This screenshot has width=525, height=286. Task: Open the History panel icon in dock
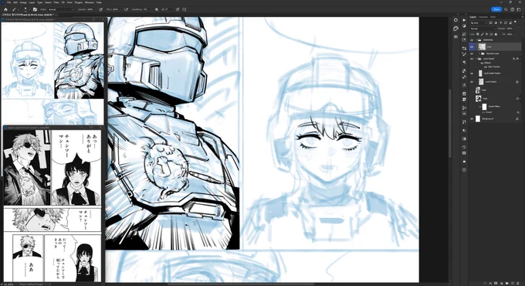click(x=464, y=147)
